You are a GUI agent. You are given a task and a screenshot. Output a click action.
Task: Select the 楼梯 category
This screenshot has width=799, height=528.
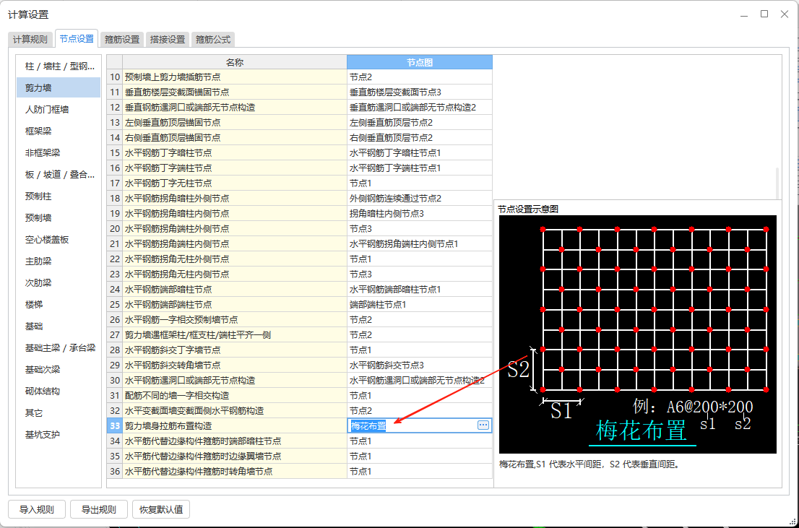[59, 304]
